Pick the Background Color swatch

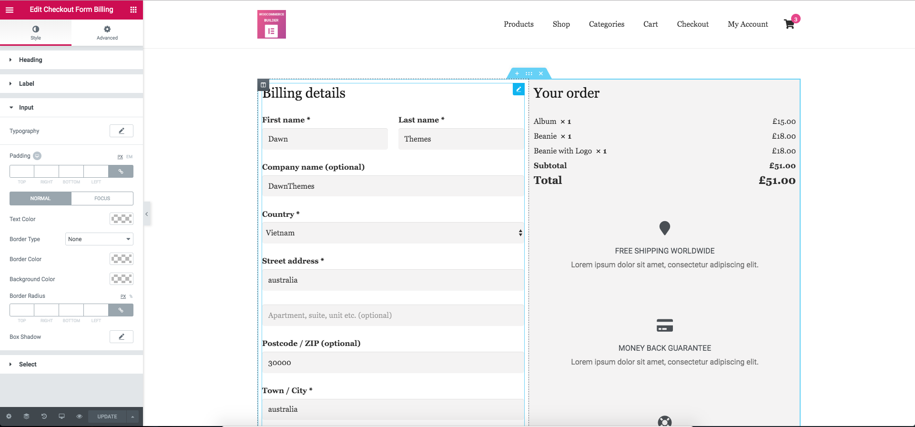pos(122,279)
